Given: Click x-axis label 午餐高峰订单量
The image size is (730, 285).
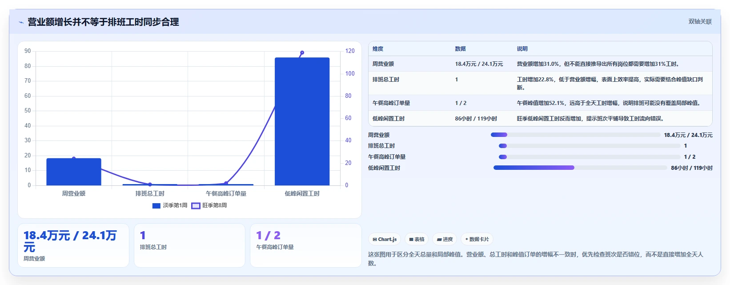Looking at the screenshot, I should [x=226, y=193].
